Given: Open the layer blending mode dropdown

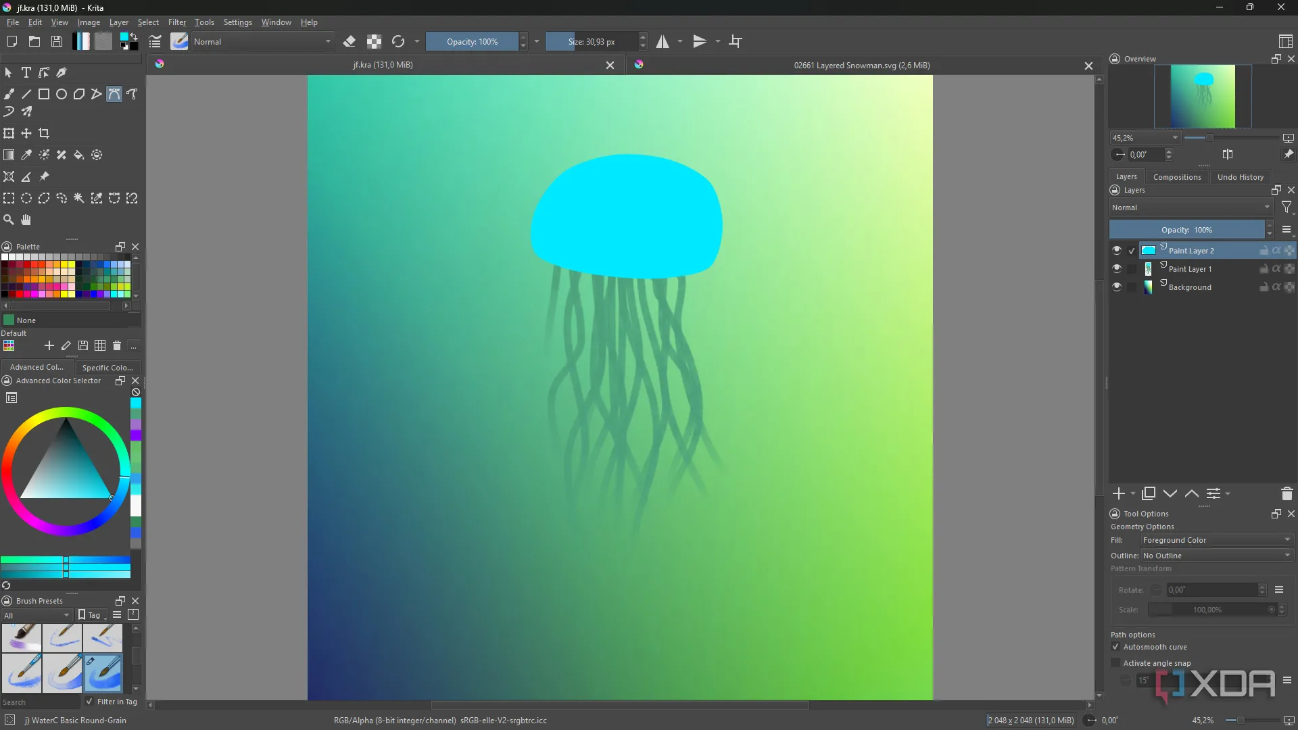Looking at the screenshot, I should point(1191,208).
